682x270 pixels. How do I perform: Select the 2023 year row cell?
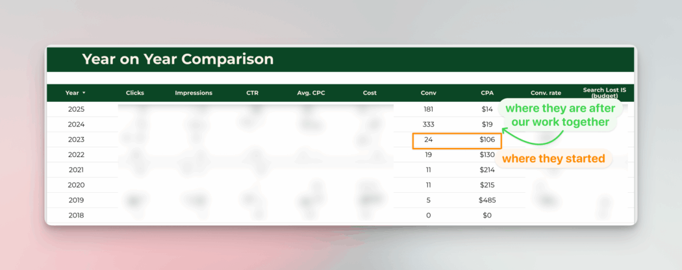[x=76, y=140]
